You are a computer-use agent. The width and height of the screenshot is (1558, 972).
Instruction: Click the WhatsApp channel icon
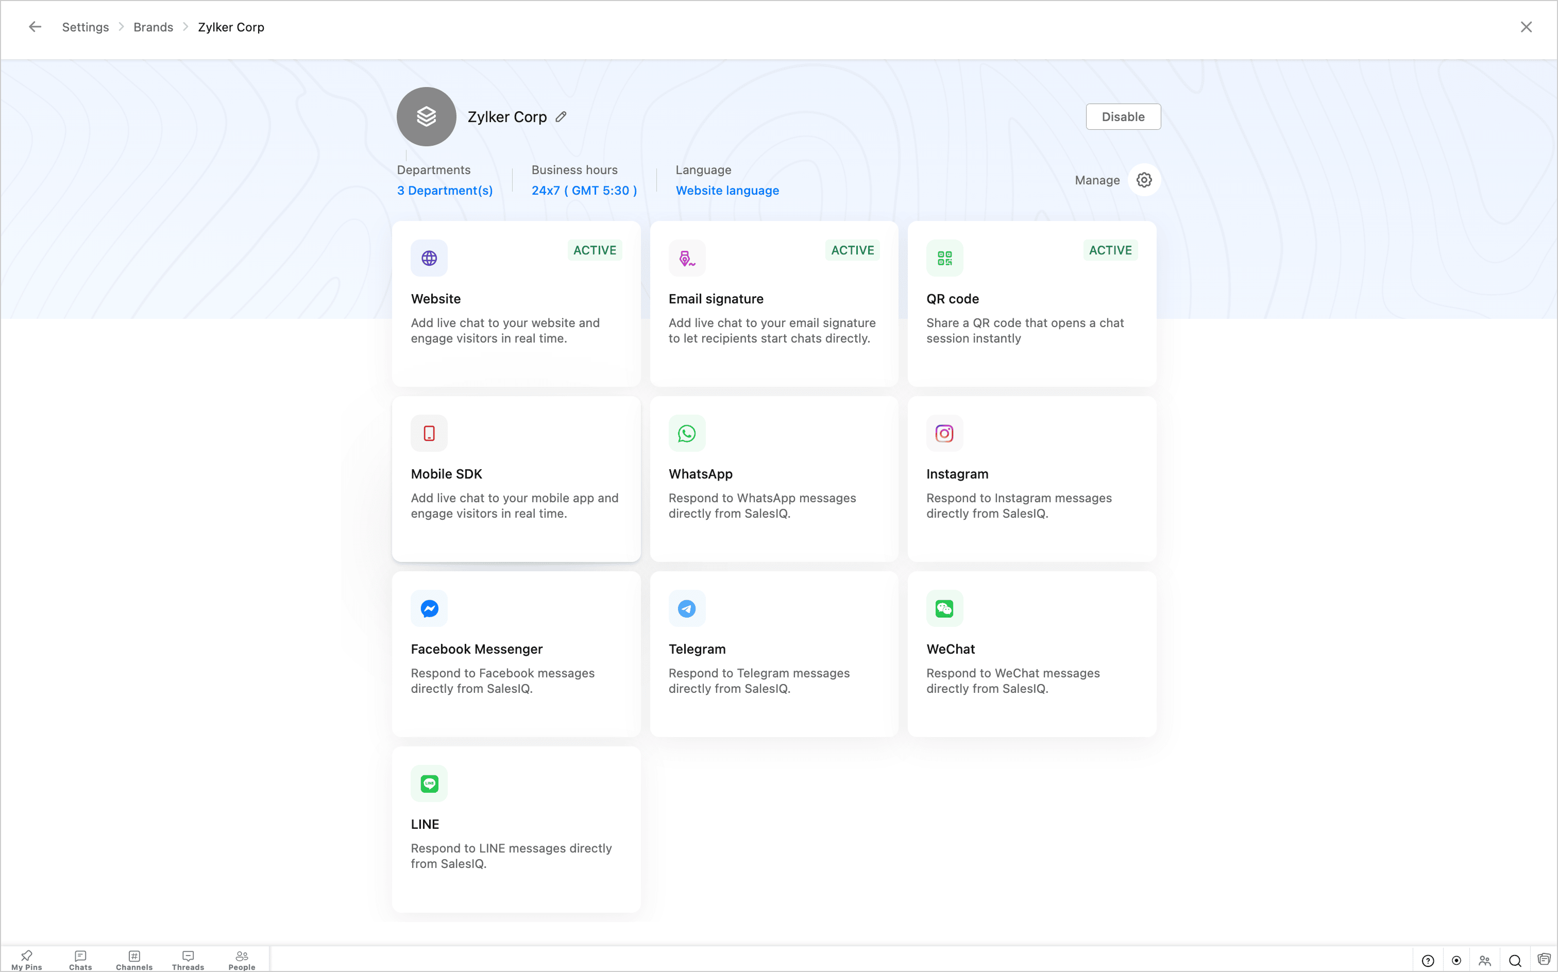pyautogui.click(x=687, y=433)
